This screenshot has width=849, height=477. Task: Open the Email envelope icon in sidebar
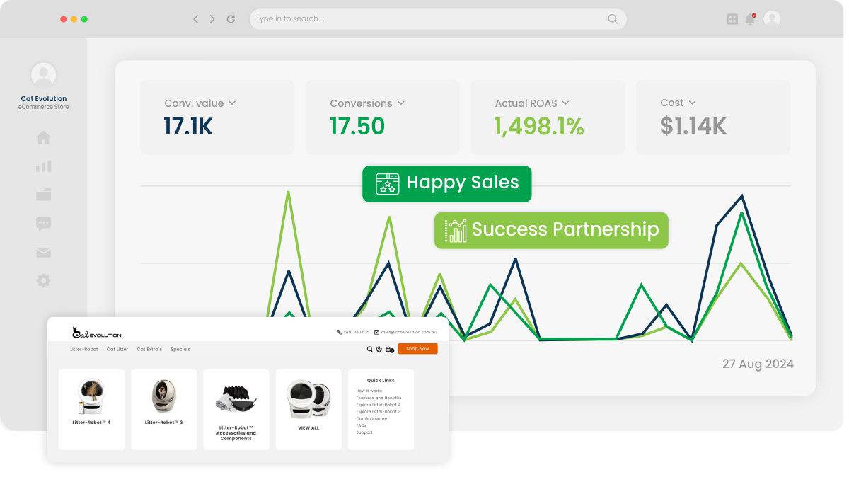click(x=43, y=252)
